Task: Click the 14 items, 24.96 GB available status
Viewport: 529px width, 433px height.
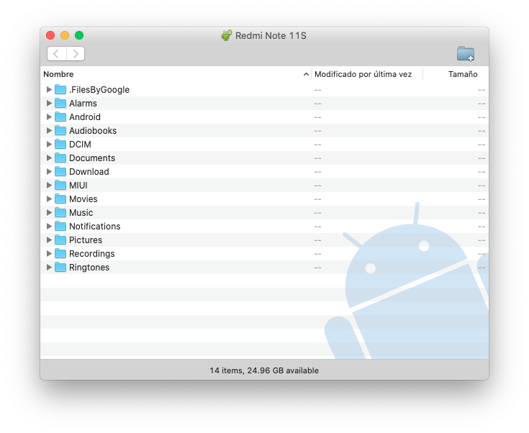Action: pos(264,370)
